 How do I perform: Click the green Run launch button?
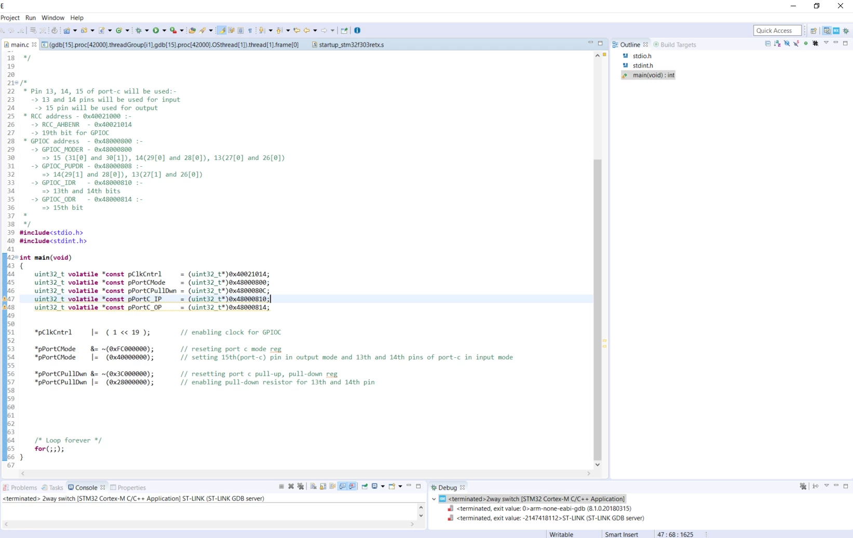[156, 31]
